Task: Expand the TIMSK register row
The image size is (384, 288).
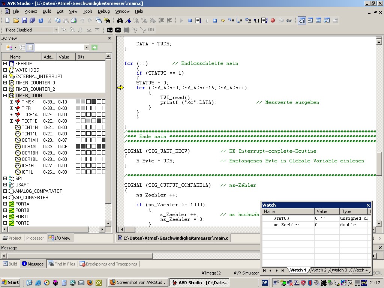Action: point(11,102)
